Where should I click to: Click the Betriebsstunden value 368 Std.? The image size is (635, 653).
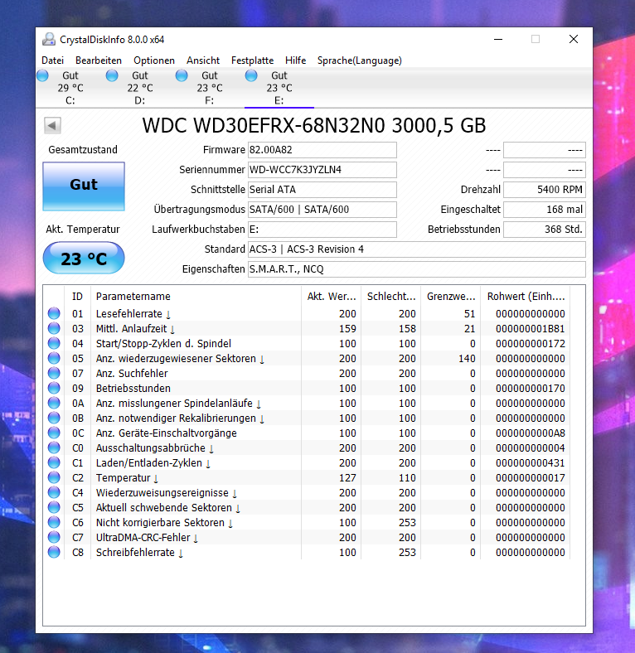coord(545,230)
